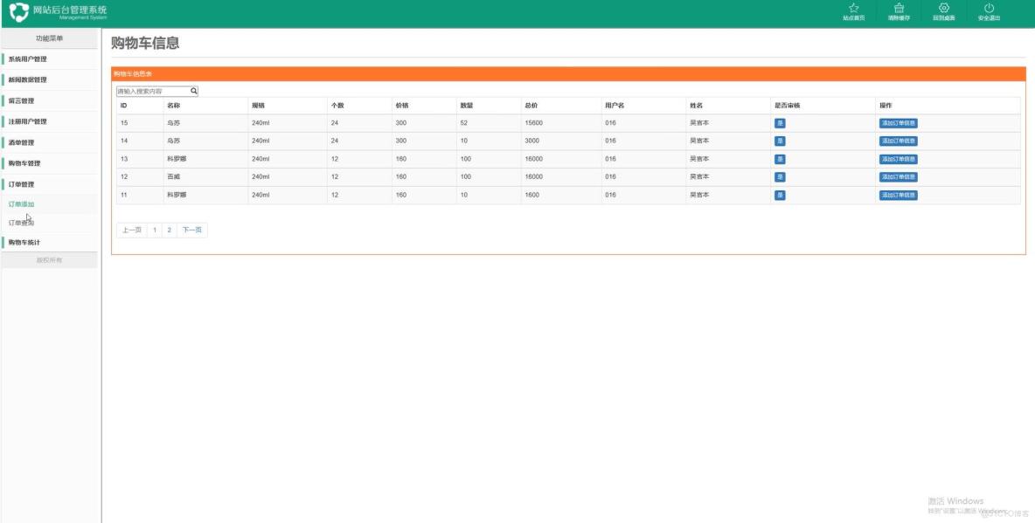
Task: Expand 系统用户管理 menu
Action: pyautogui.click(x=50, y=58)
